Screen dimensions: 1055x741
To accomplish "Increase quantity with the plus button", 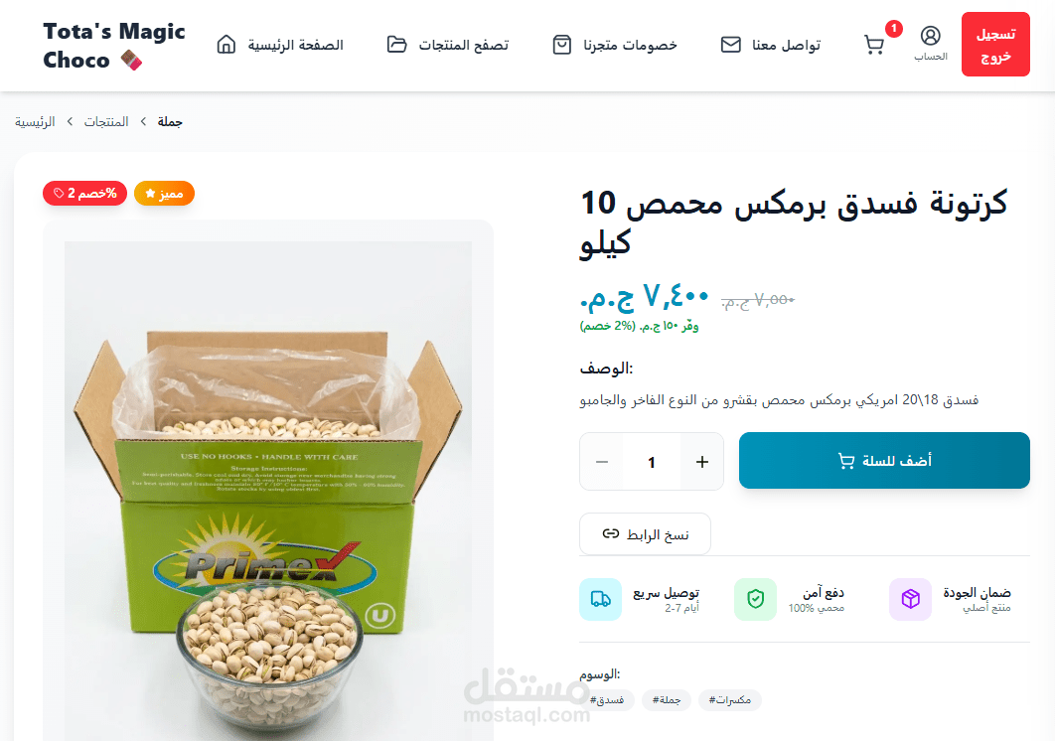I will coord(701,462).
